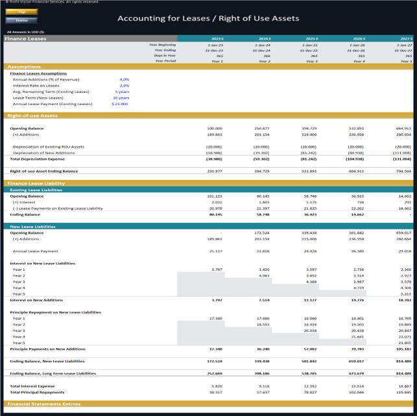This screenshot has height=416, width=417.
Task: Click the Assumptions section banner
Action: click(x=209, y=67)
